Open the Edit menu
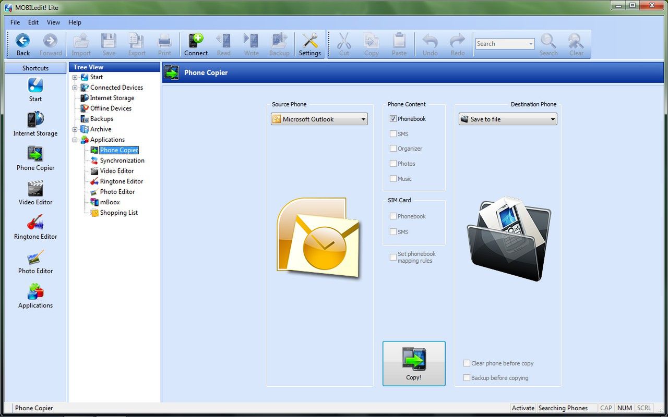 [33, 22]
